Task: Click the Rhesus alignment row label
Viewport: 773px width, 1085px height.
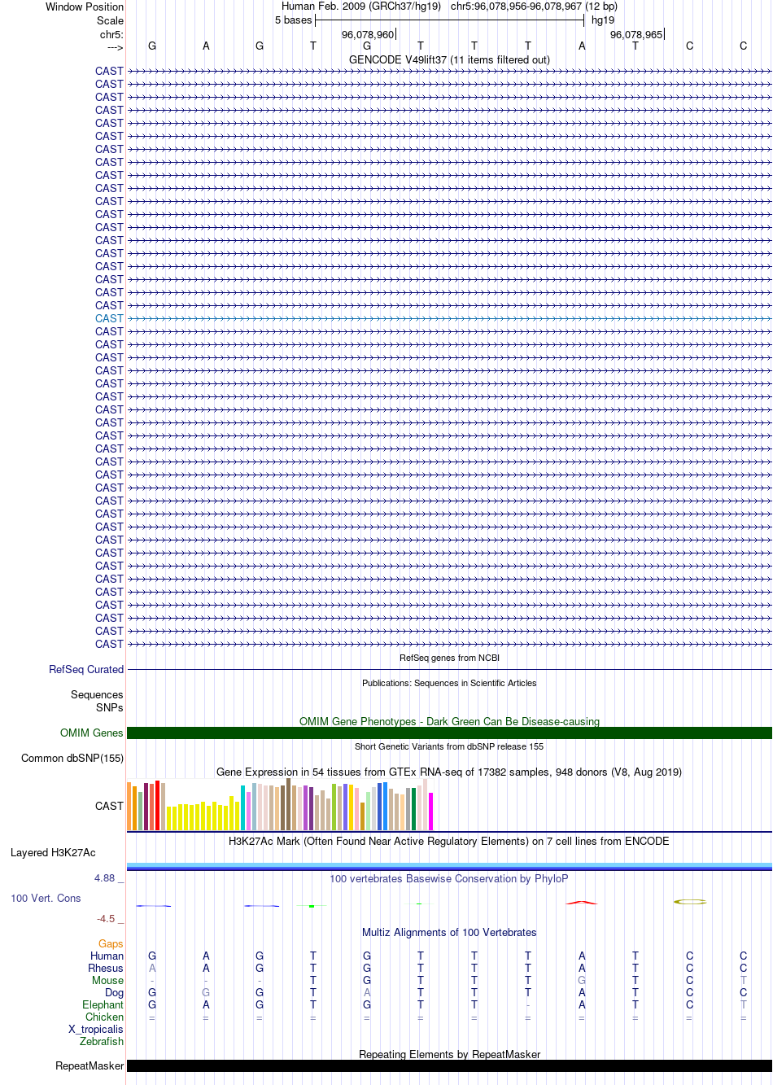Action: [106, 968]
